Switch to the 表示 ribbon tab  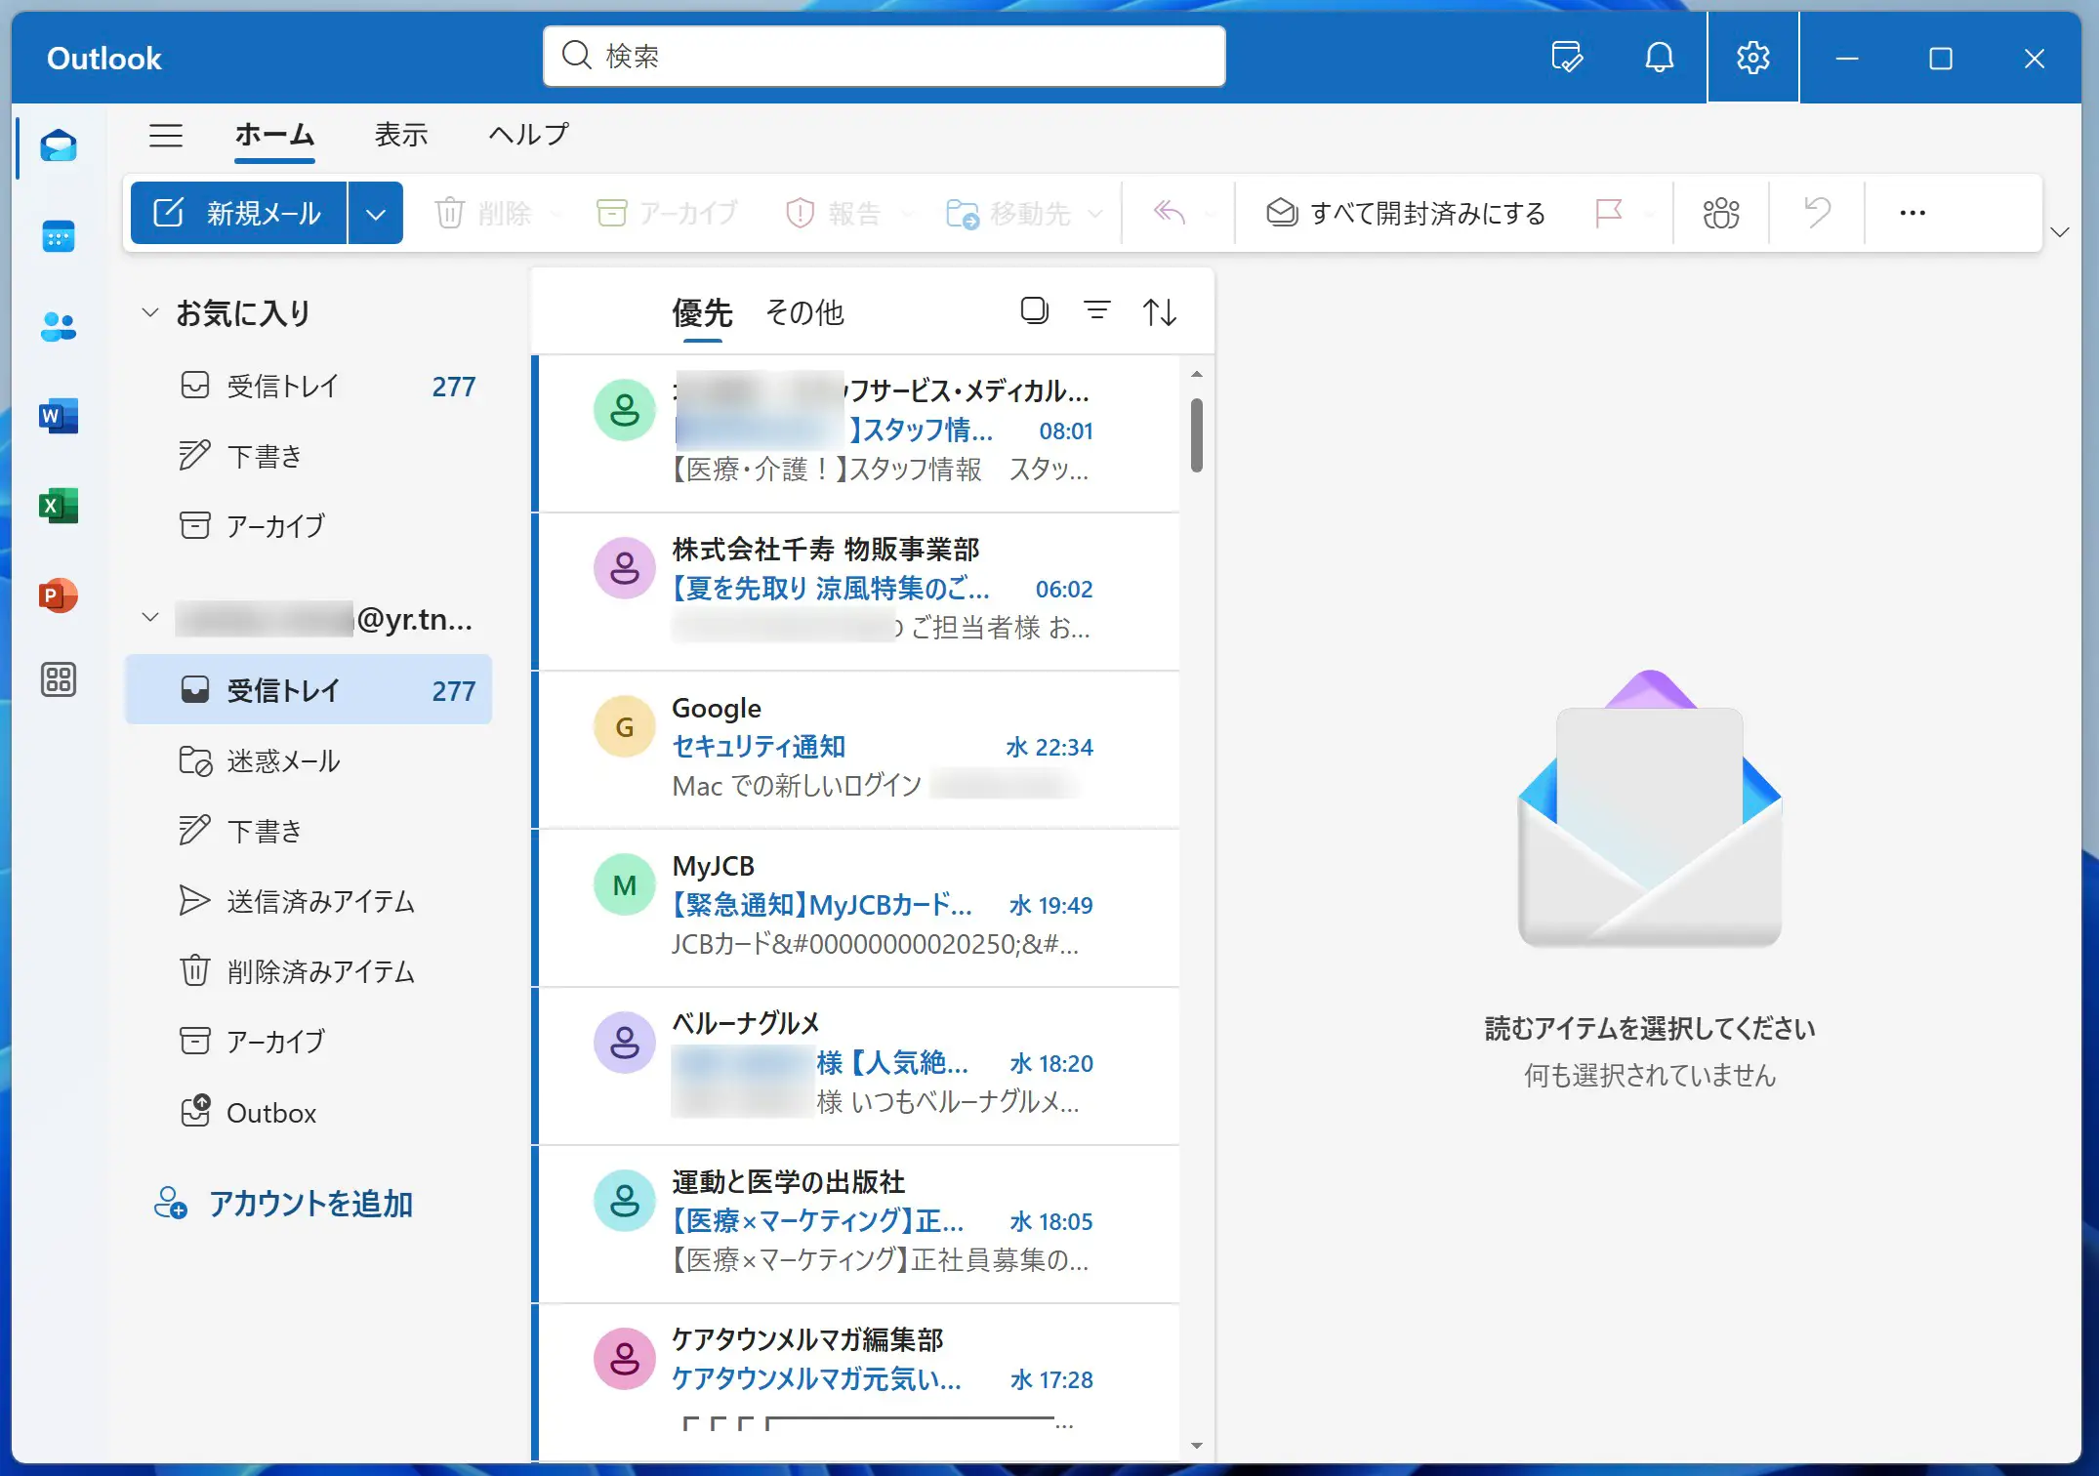pos(400,135)
